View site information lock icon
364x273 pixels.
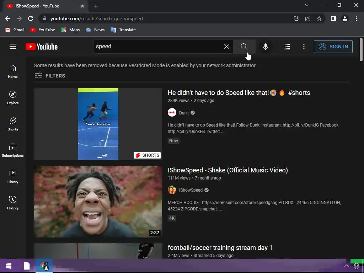pyautogui.click(x=45, y=18)
